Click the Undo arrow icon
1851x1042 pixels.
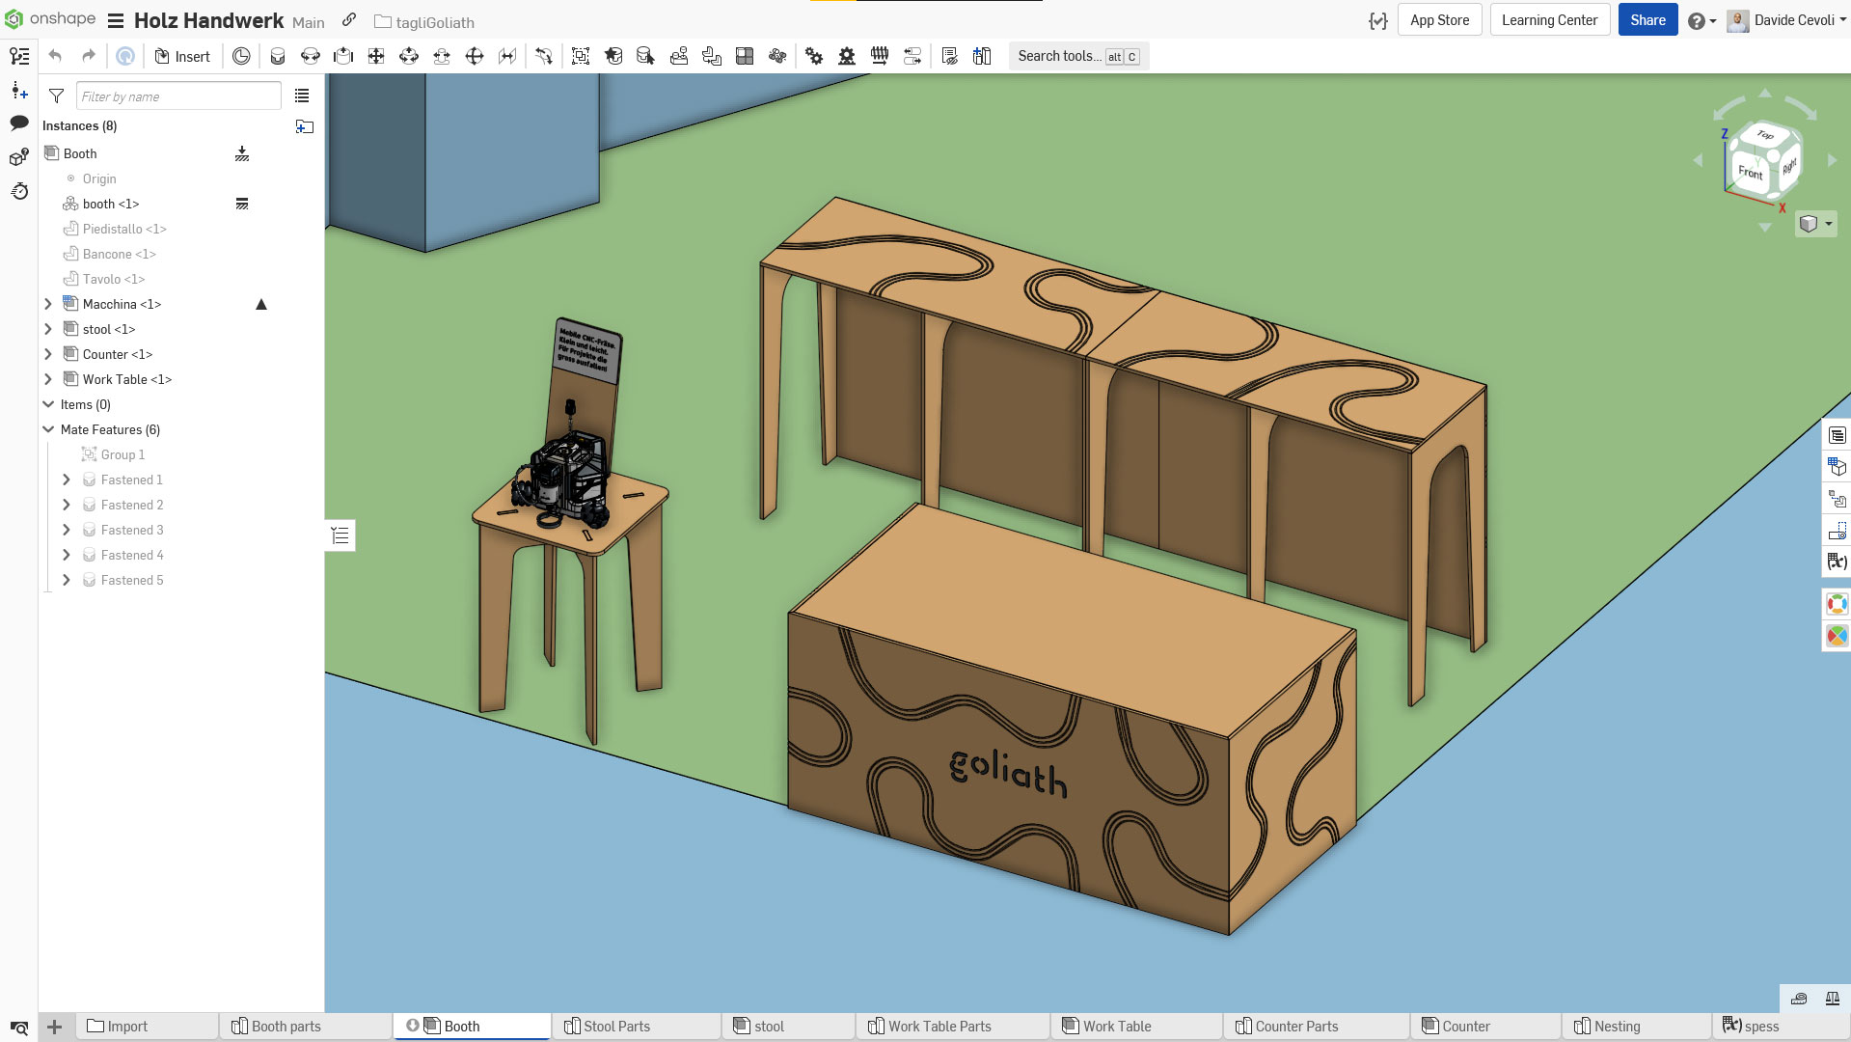click(x=55, y=56)
